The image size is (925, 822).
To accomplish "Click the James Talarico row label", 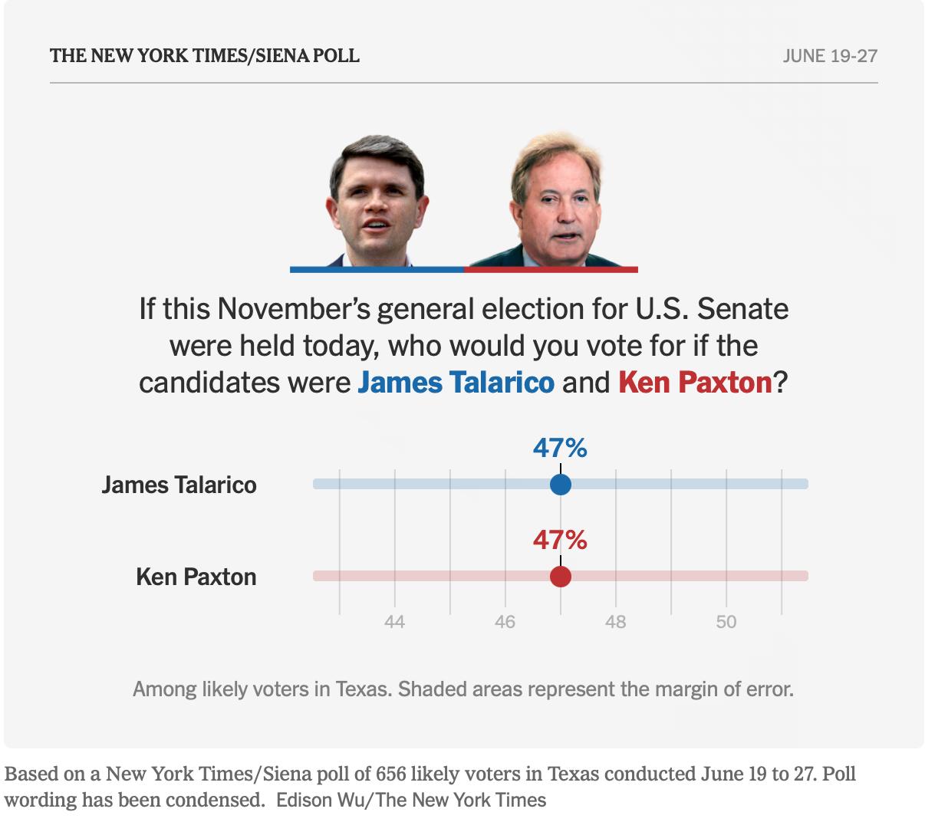I will click(x=179, y=485).
